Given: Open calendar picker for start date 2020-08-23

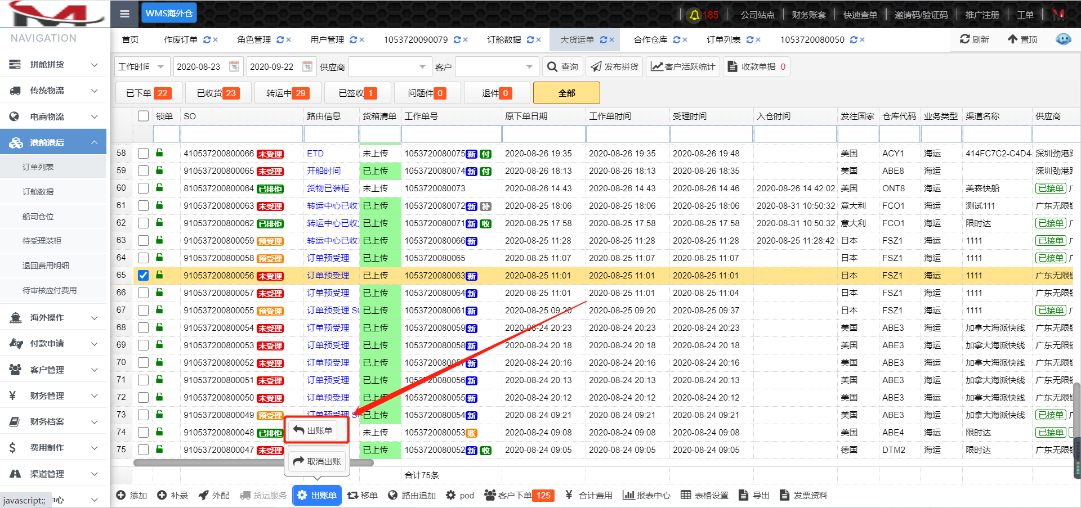Looking at the screenshot, I should pyautogui.click(x=234, y=66).
